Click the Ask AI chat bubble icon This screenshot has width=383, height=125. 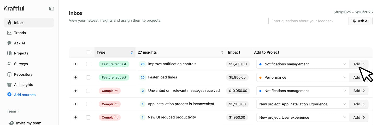point(9,43)
